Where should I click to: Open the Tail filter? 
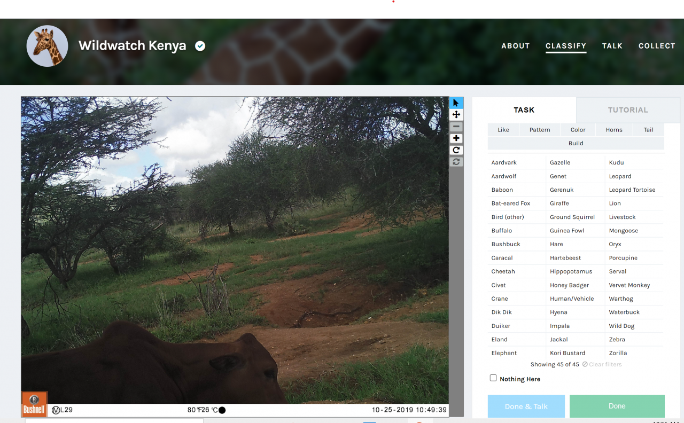(649, 130)
